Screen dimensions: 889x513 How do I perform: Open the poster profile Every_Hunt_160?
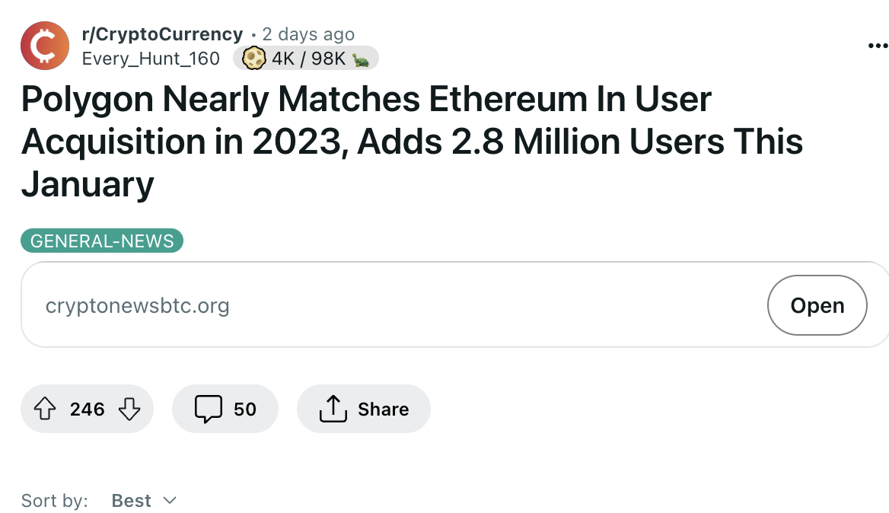(x=151, y=58)
